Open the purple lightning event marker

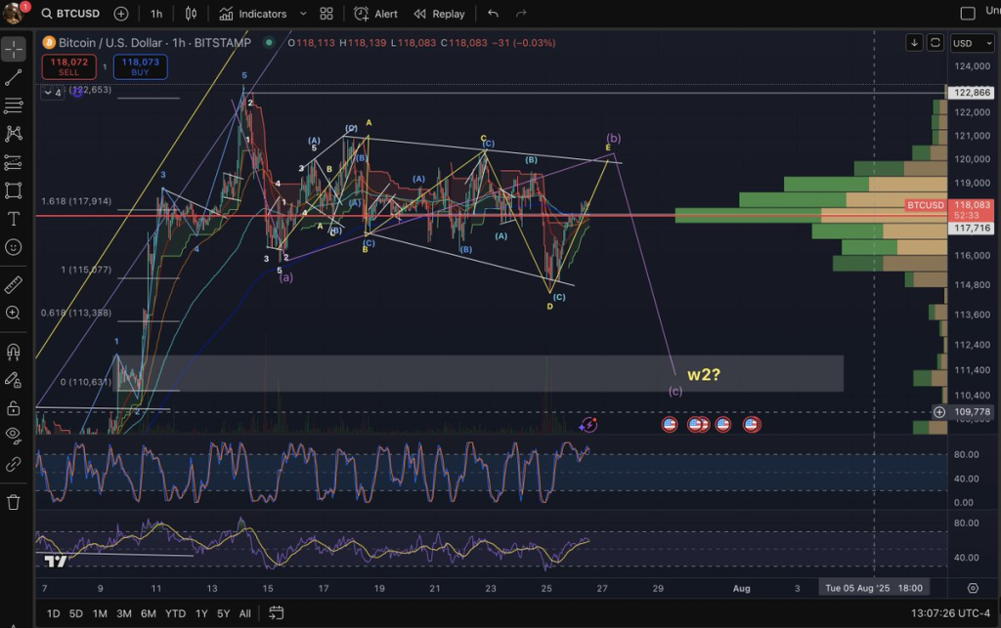tap(588, 425)
